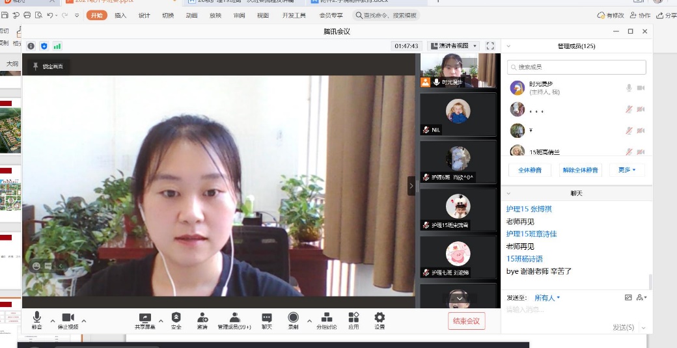677x348 pixels.
Task: Click the Share Screen (共享屏幕) icon
Action: tap(145, 317)
